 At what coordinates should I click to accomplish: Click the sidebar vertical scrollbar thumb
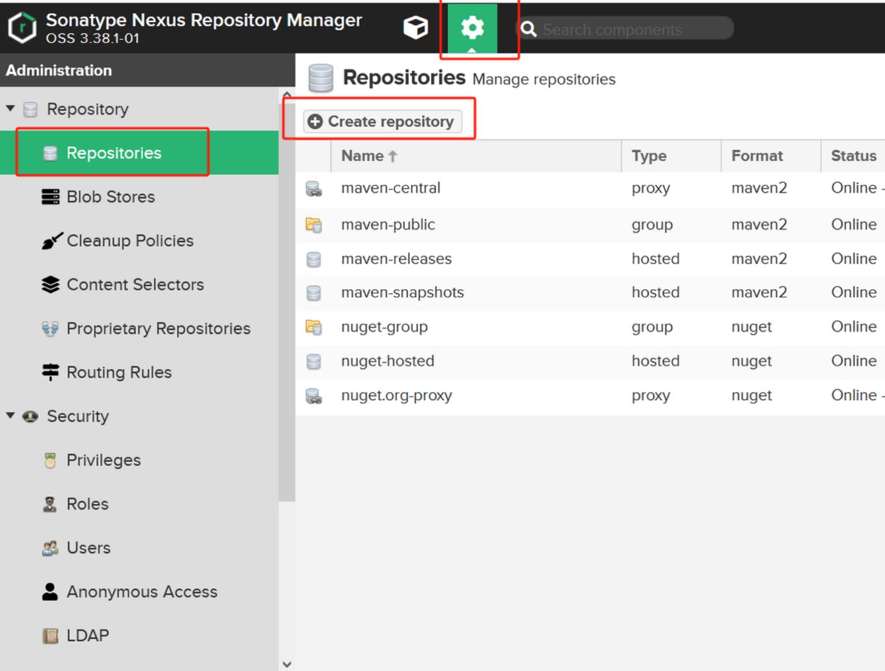coord(287,302)
